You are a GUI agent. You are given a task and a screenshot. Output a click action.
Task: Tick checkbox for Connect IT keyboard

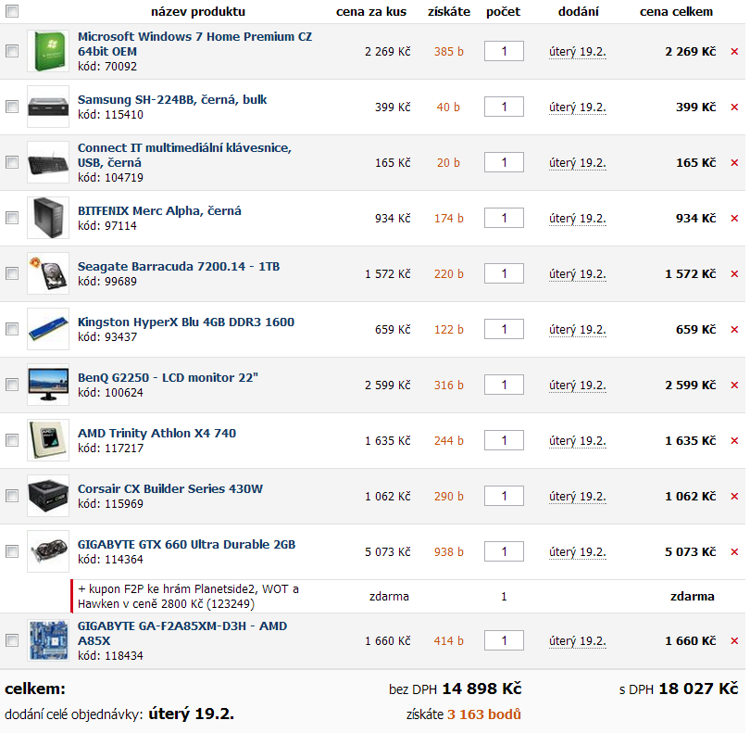(12, 162)
